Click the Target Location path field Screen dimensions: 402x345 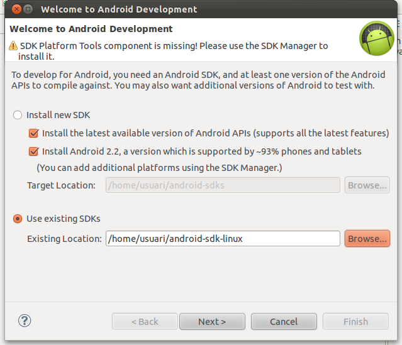pyautogui.click(x=223, y=185)
